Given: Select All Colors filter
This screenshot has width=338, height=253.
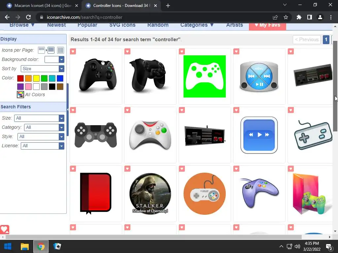Looking at the screenshot, I should click(31, 95).
